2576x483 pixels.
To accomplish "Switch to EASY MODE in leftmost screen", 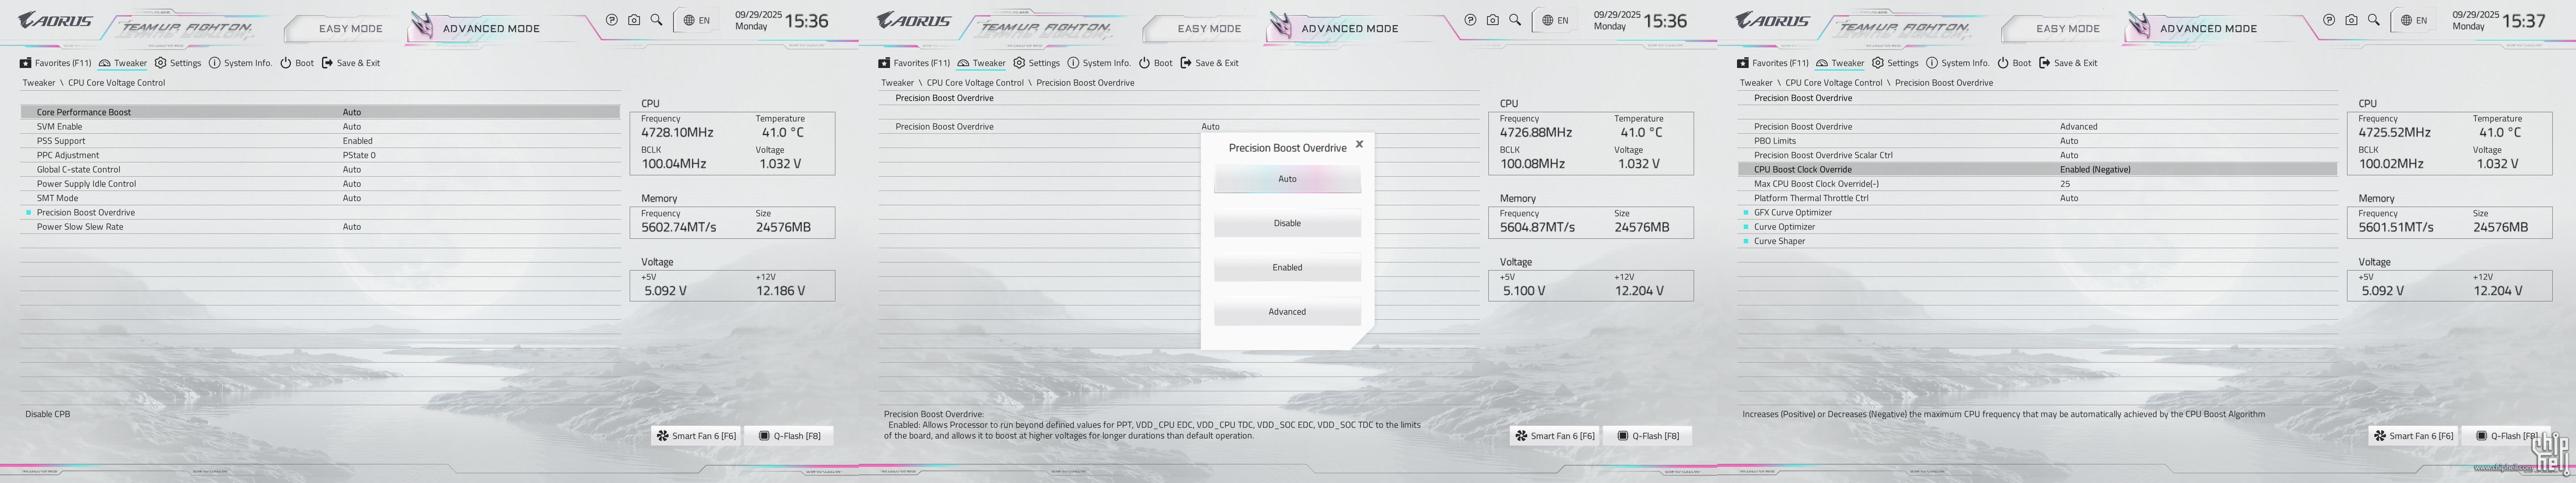I will 350,28.
